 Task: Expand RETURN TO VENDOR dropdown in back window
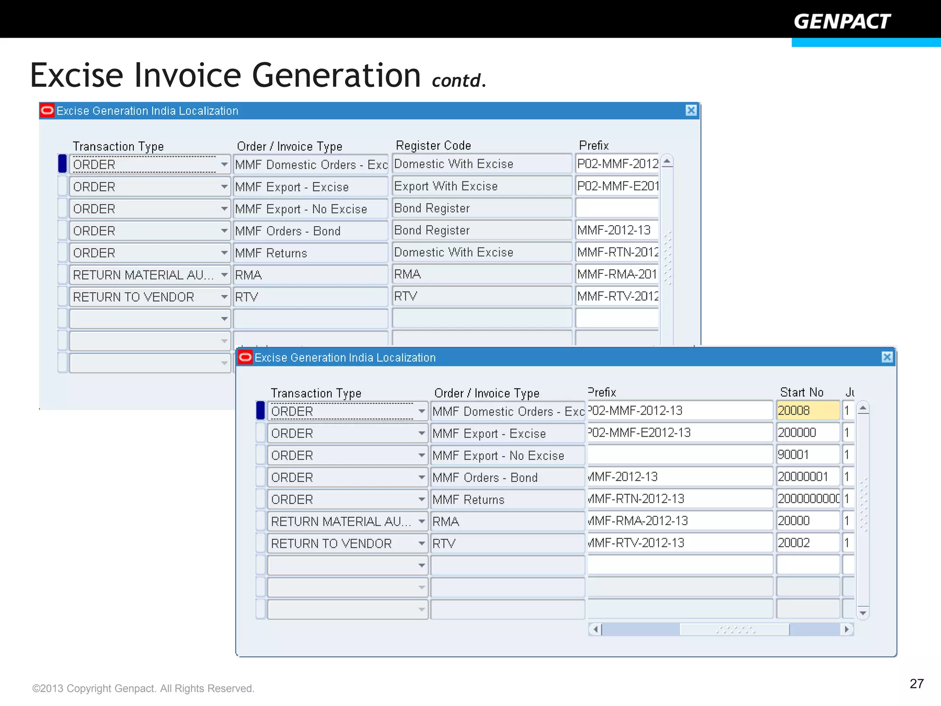tap(224, 296)
